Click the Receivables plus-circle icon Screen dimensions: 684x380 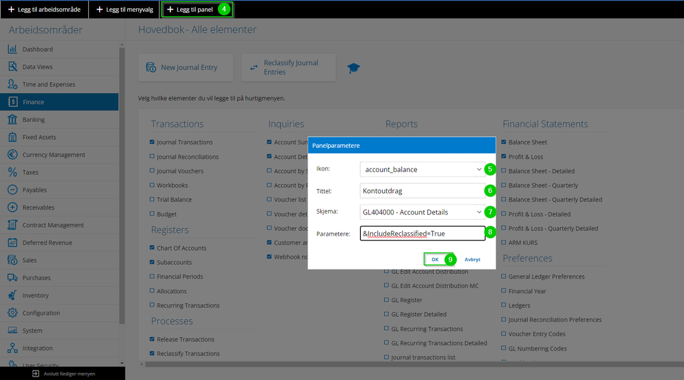pyautogui.click(x=12, y=207)
